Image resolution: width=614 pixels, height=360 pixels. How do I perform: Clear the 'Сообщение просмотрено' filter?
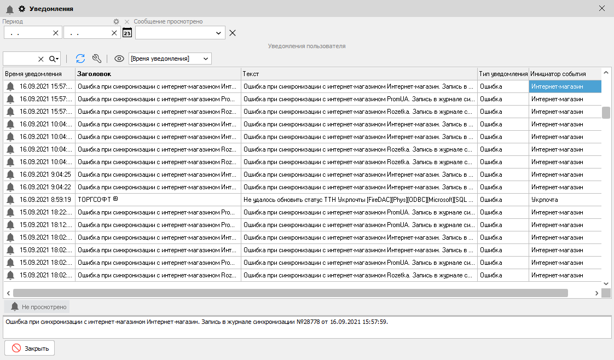click(x=233, y=33)
